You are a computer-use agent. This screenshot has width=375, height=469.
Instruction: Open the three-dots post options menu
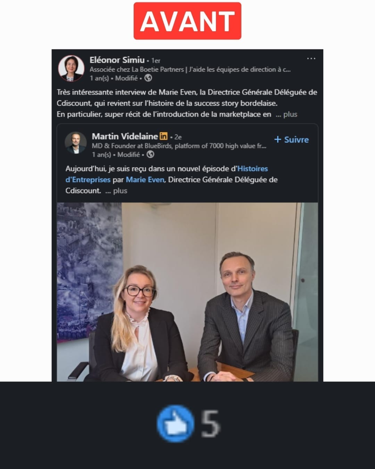[x=311, y=58]
